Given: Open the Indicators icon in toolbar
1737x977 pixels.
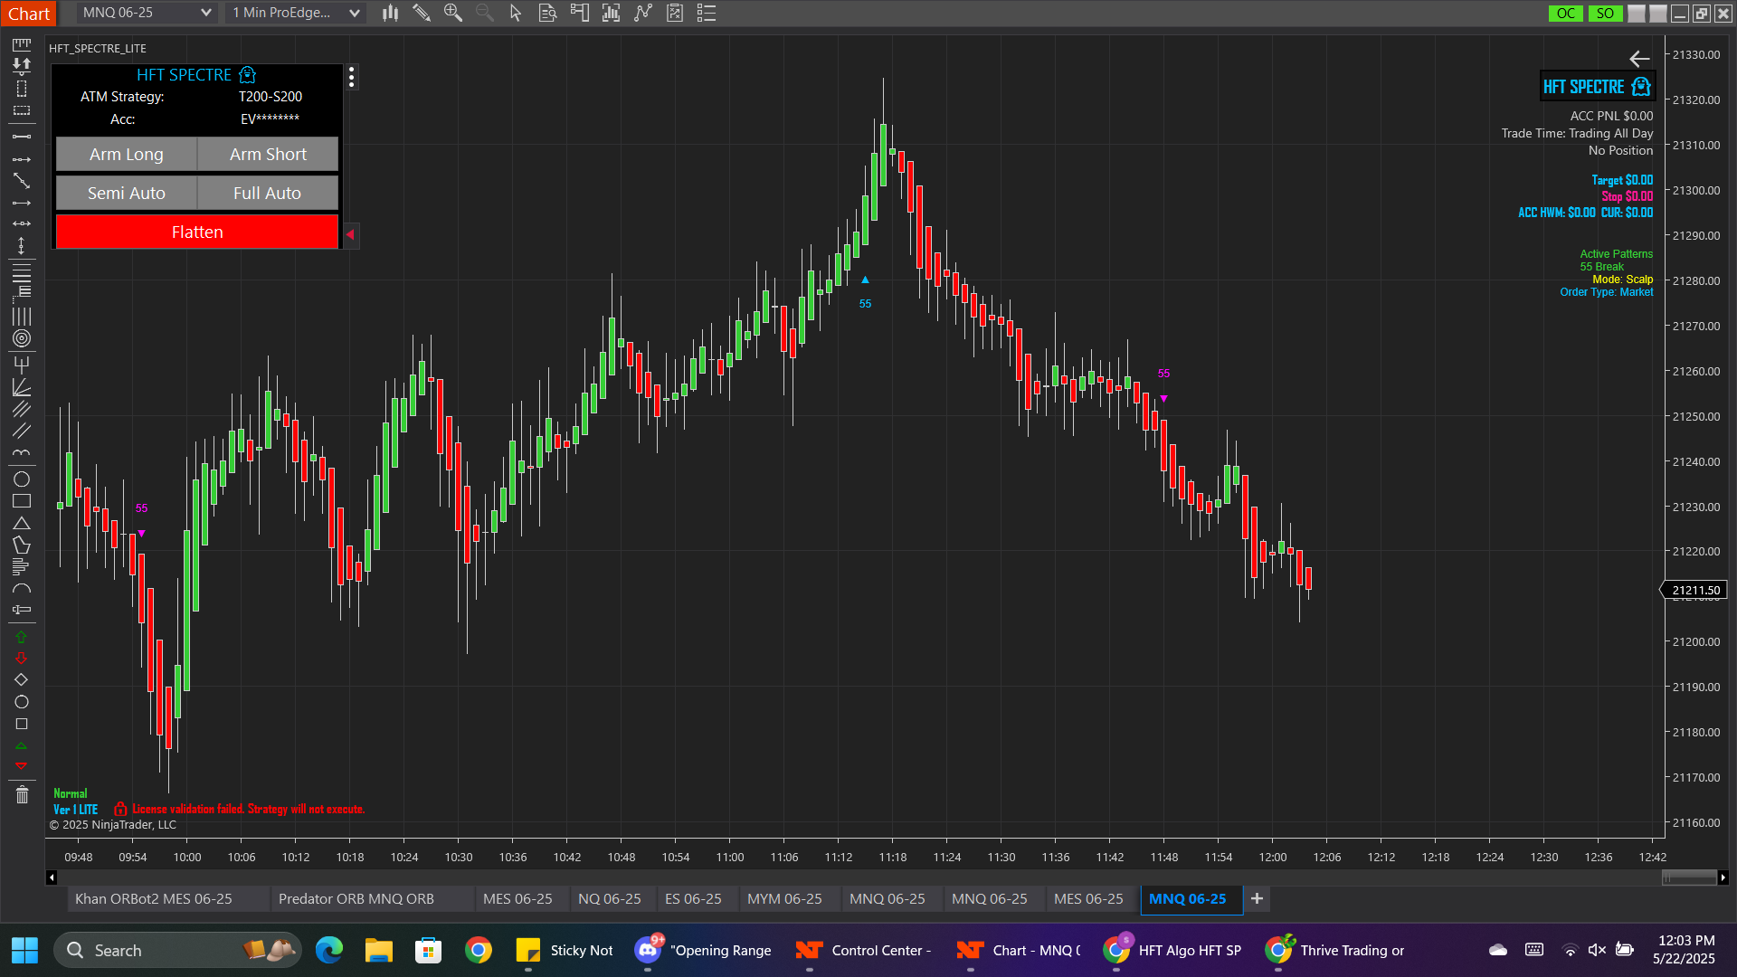Looking at the screenshot, I should click(x=643, y=13).
